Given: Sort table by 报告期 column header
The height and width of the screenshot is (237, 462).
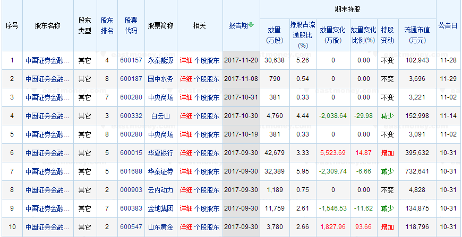Looking at the screenshot, I should coord(238,25).
